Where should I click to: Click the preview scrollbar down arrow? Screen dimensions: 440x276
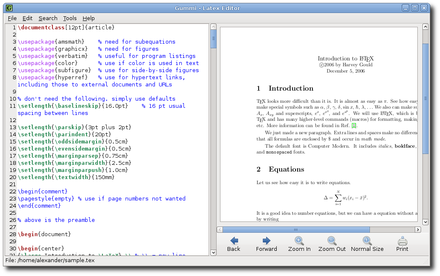[425, 222]
